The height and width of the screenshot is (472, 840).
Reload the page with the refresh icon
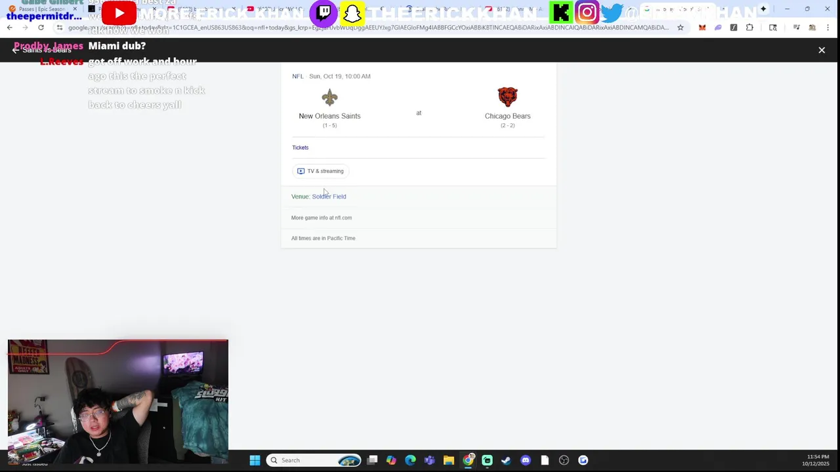pyautogui.click(x=41, y=28)
